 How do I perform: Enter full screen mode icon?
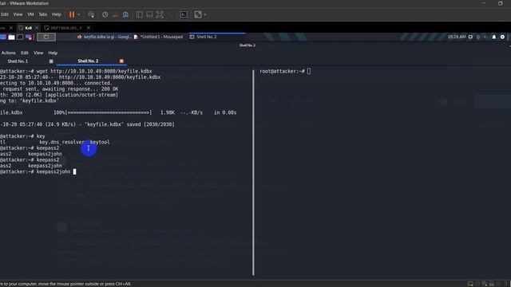[x=160, y=14]
